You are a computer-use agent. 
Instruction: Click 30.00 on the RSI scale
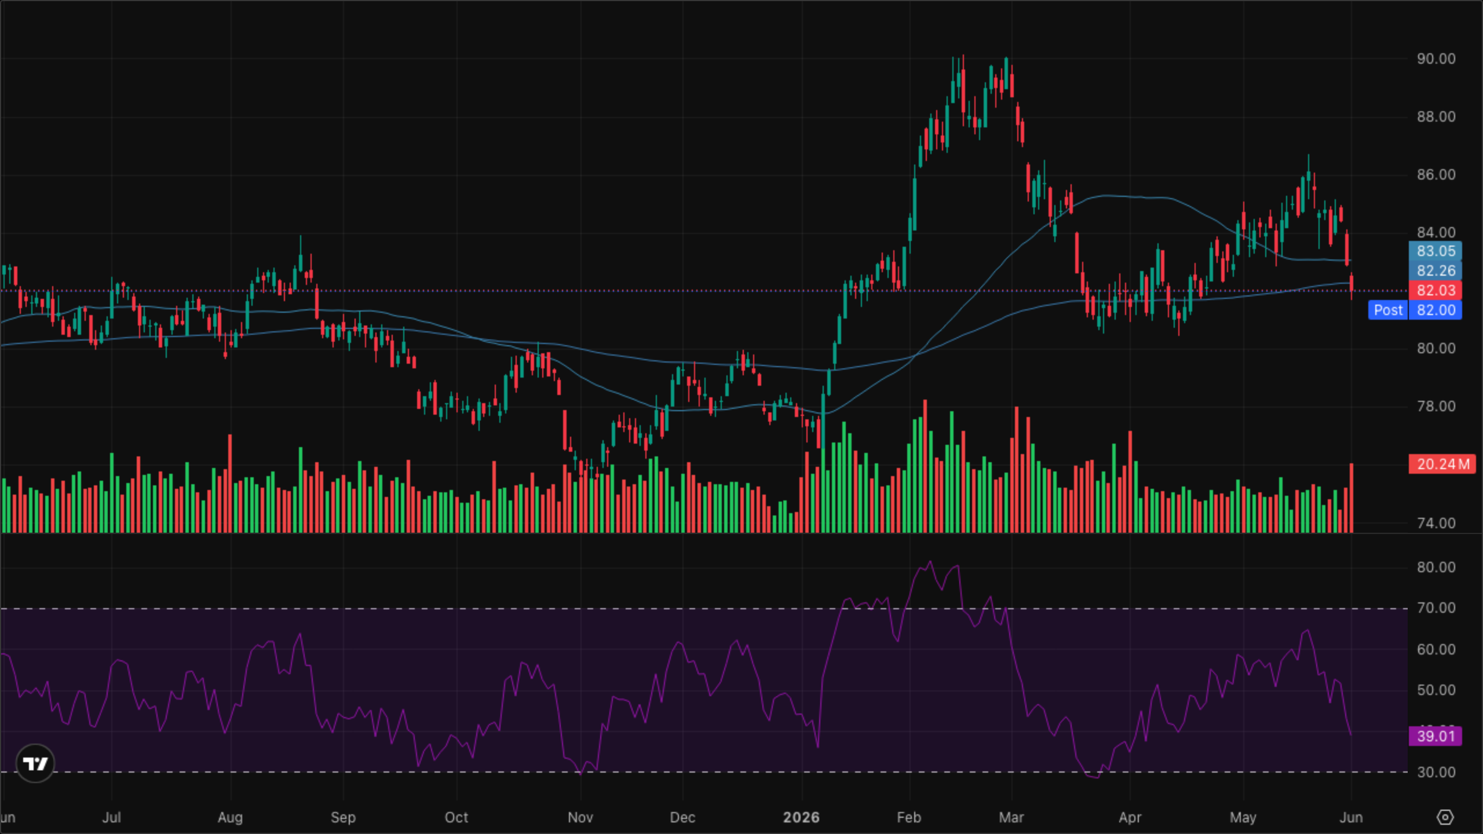pyautogui.click(x=1436, y=772)
